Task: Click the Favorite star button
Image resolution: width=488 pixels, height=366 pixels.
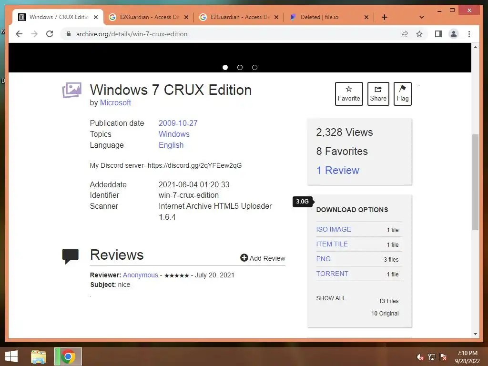Action: (349, 94)
